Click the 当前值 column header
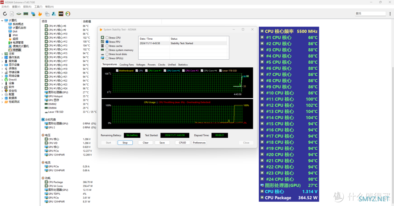Screen dimensions: 394x206 87,21
